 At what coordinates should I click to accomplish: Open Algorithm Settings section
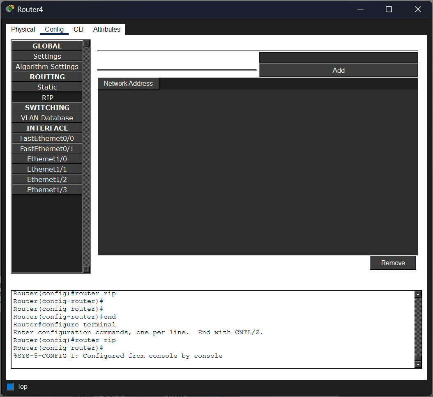[x=47, y=67]
